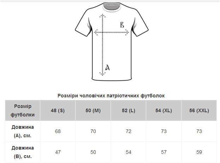Select the 52 (L) size column header

tap(129, 110)
